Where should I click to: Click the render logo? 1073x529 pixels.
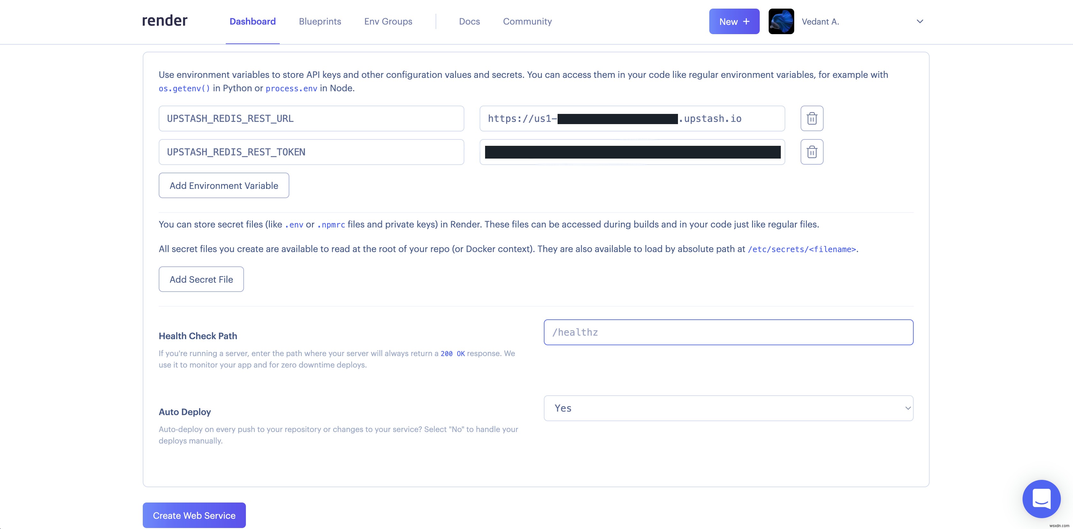pos(164,20)
